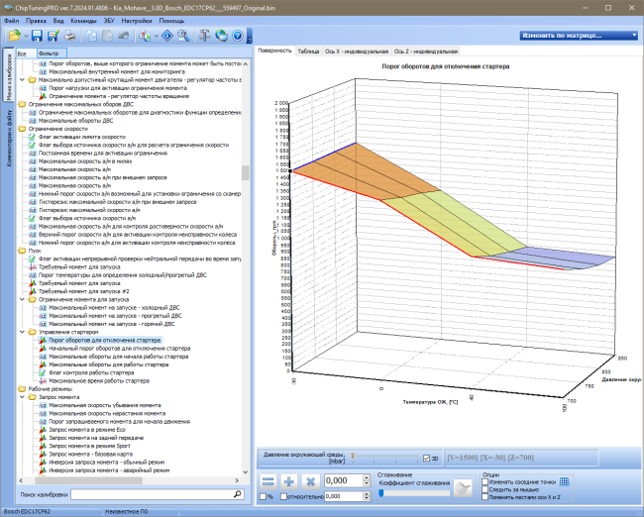644x517 pixels.
Task: Open the 'ЭБУ' menu
Action: [109, 21]
